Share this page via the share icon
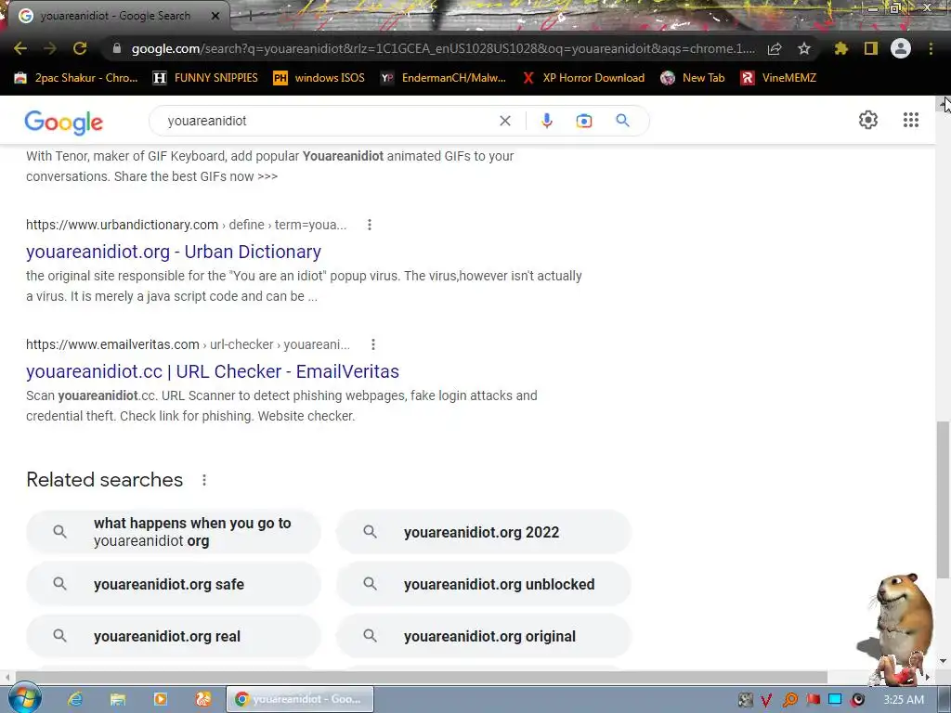 click(775, 49)
